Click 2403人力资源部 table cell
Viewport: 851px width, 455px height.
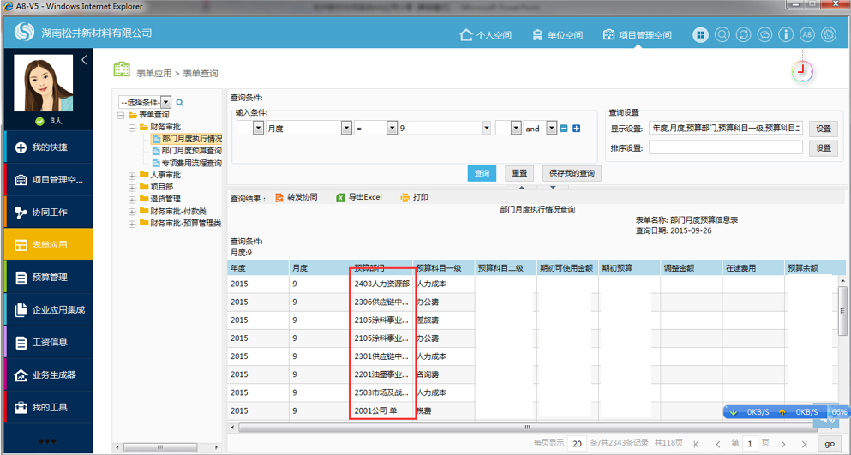pos(381,284)
